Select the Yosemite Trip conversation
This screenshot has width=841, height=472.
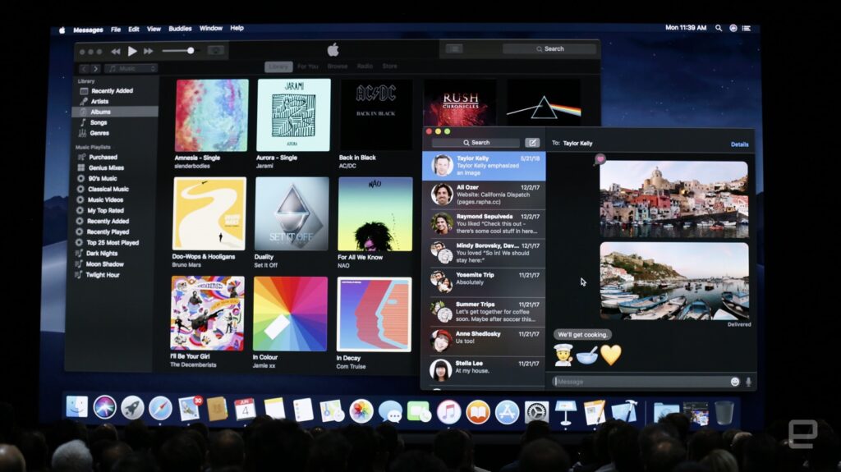pos(484,282)
